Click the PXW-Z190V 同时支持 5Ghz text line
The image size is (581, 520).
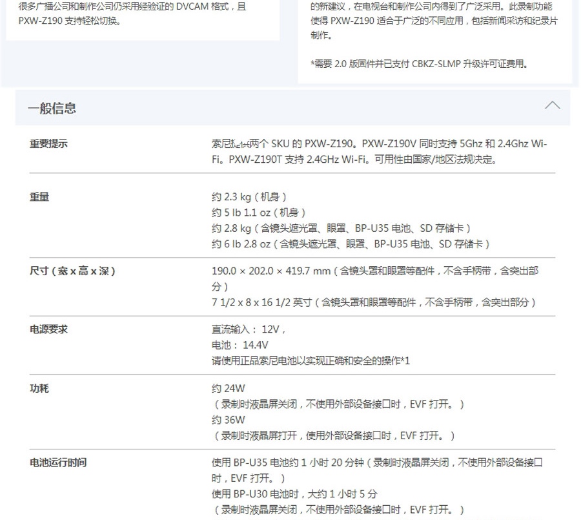(x=380, y=143)
